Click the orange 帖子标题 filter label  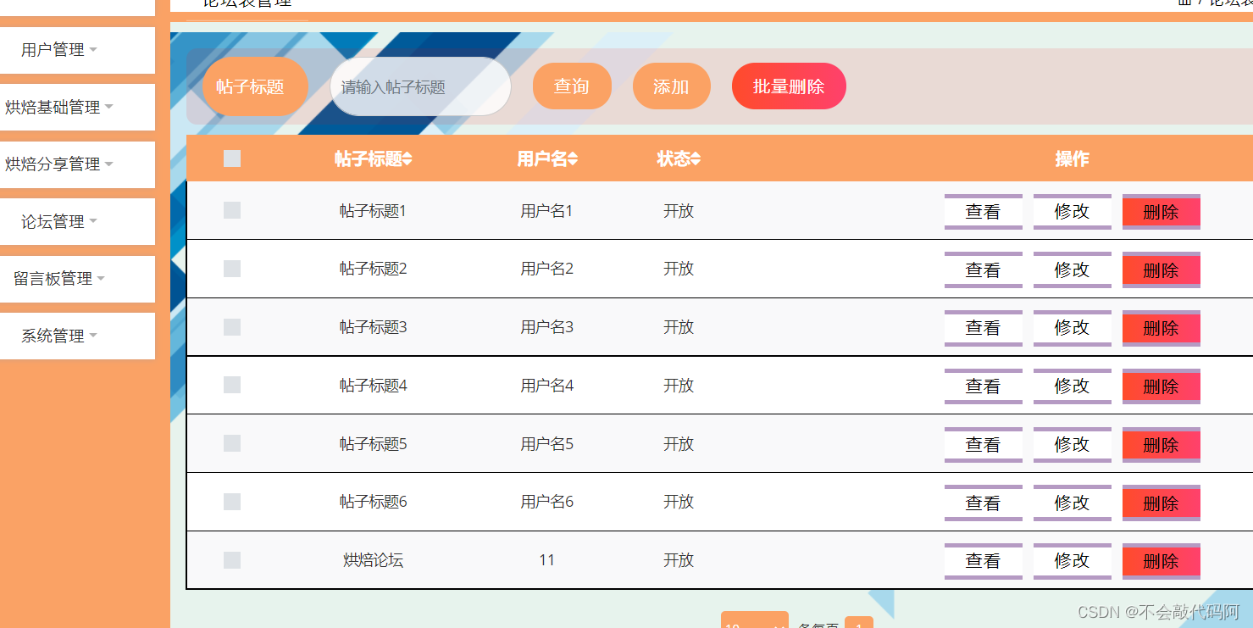tap(254, 86)
